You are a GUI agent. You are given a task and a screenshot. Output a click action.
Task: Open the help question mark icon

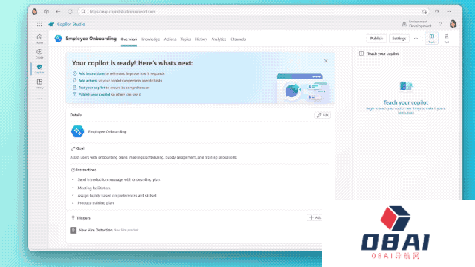[440, 24]
